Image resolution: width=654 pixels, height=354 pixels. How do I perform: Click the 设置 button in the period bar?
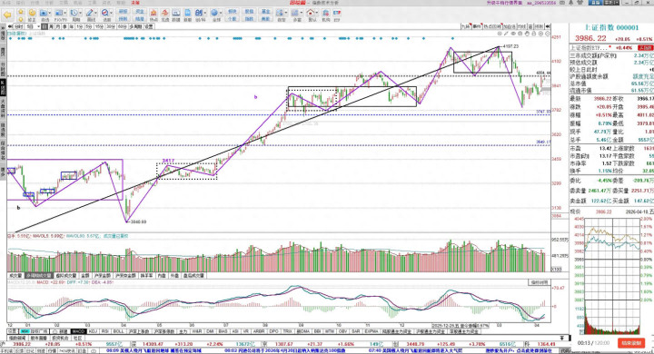148,26
